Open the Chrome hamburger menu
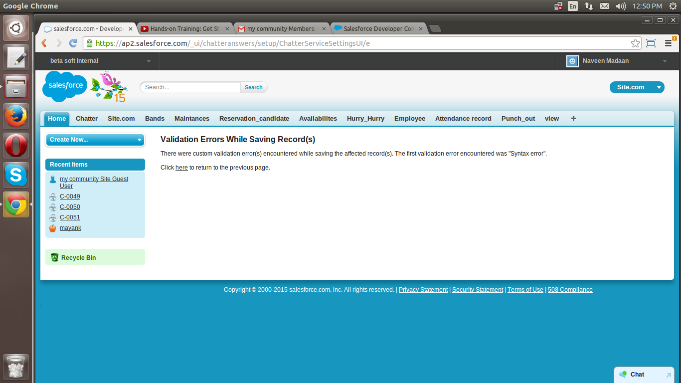This screenshot has width=681, height=383. pos(669,43)
